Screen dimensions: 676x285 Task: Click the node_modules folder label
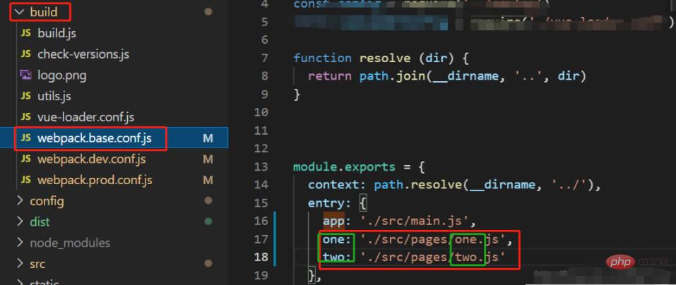tap(70, 243)
